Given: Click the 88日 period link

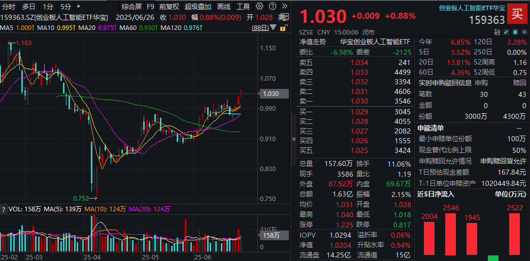Looking at the screenshot, I should [x=260, y=28].
